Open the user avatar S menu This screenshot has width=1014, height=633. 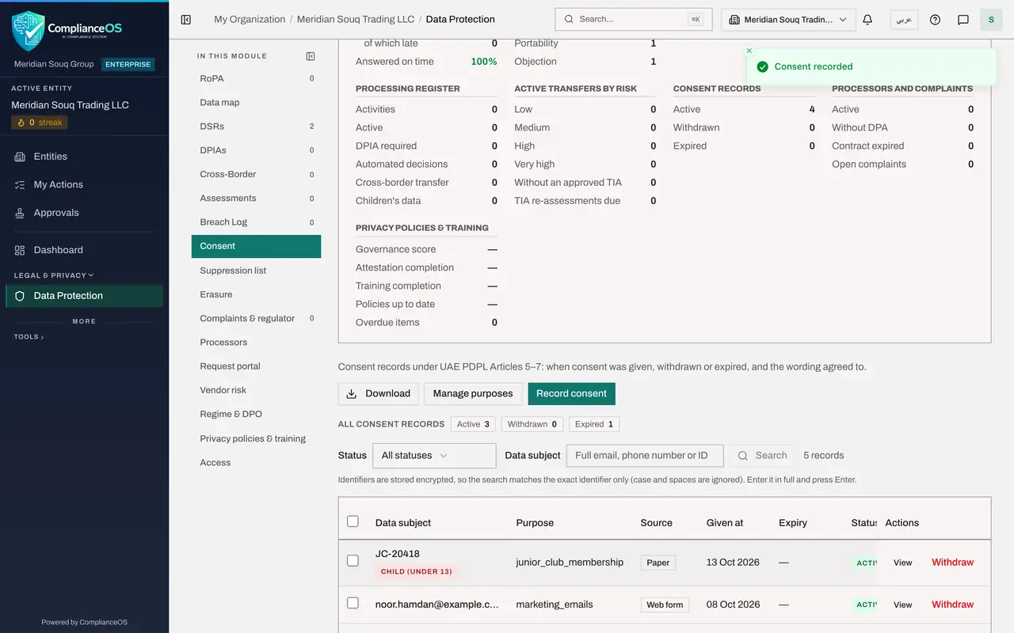991,20
